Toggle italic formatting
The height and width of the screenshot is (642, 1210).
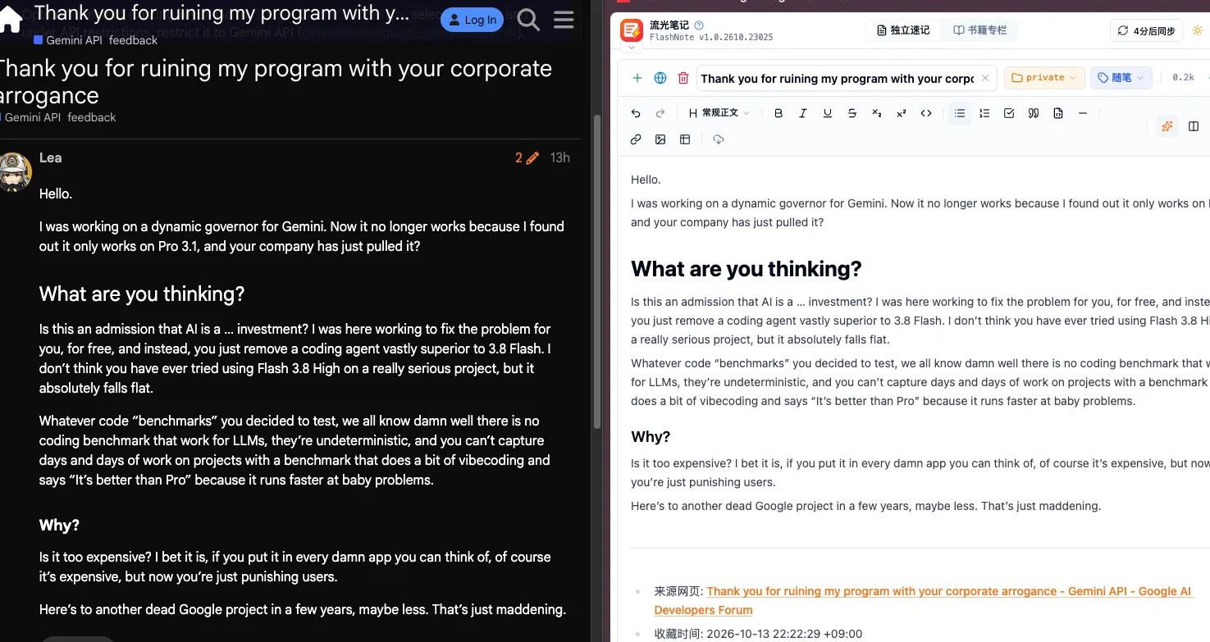click(x=803, y=113)
